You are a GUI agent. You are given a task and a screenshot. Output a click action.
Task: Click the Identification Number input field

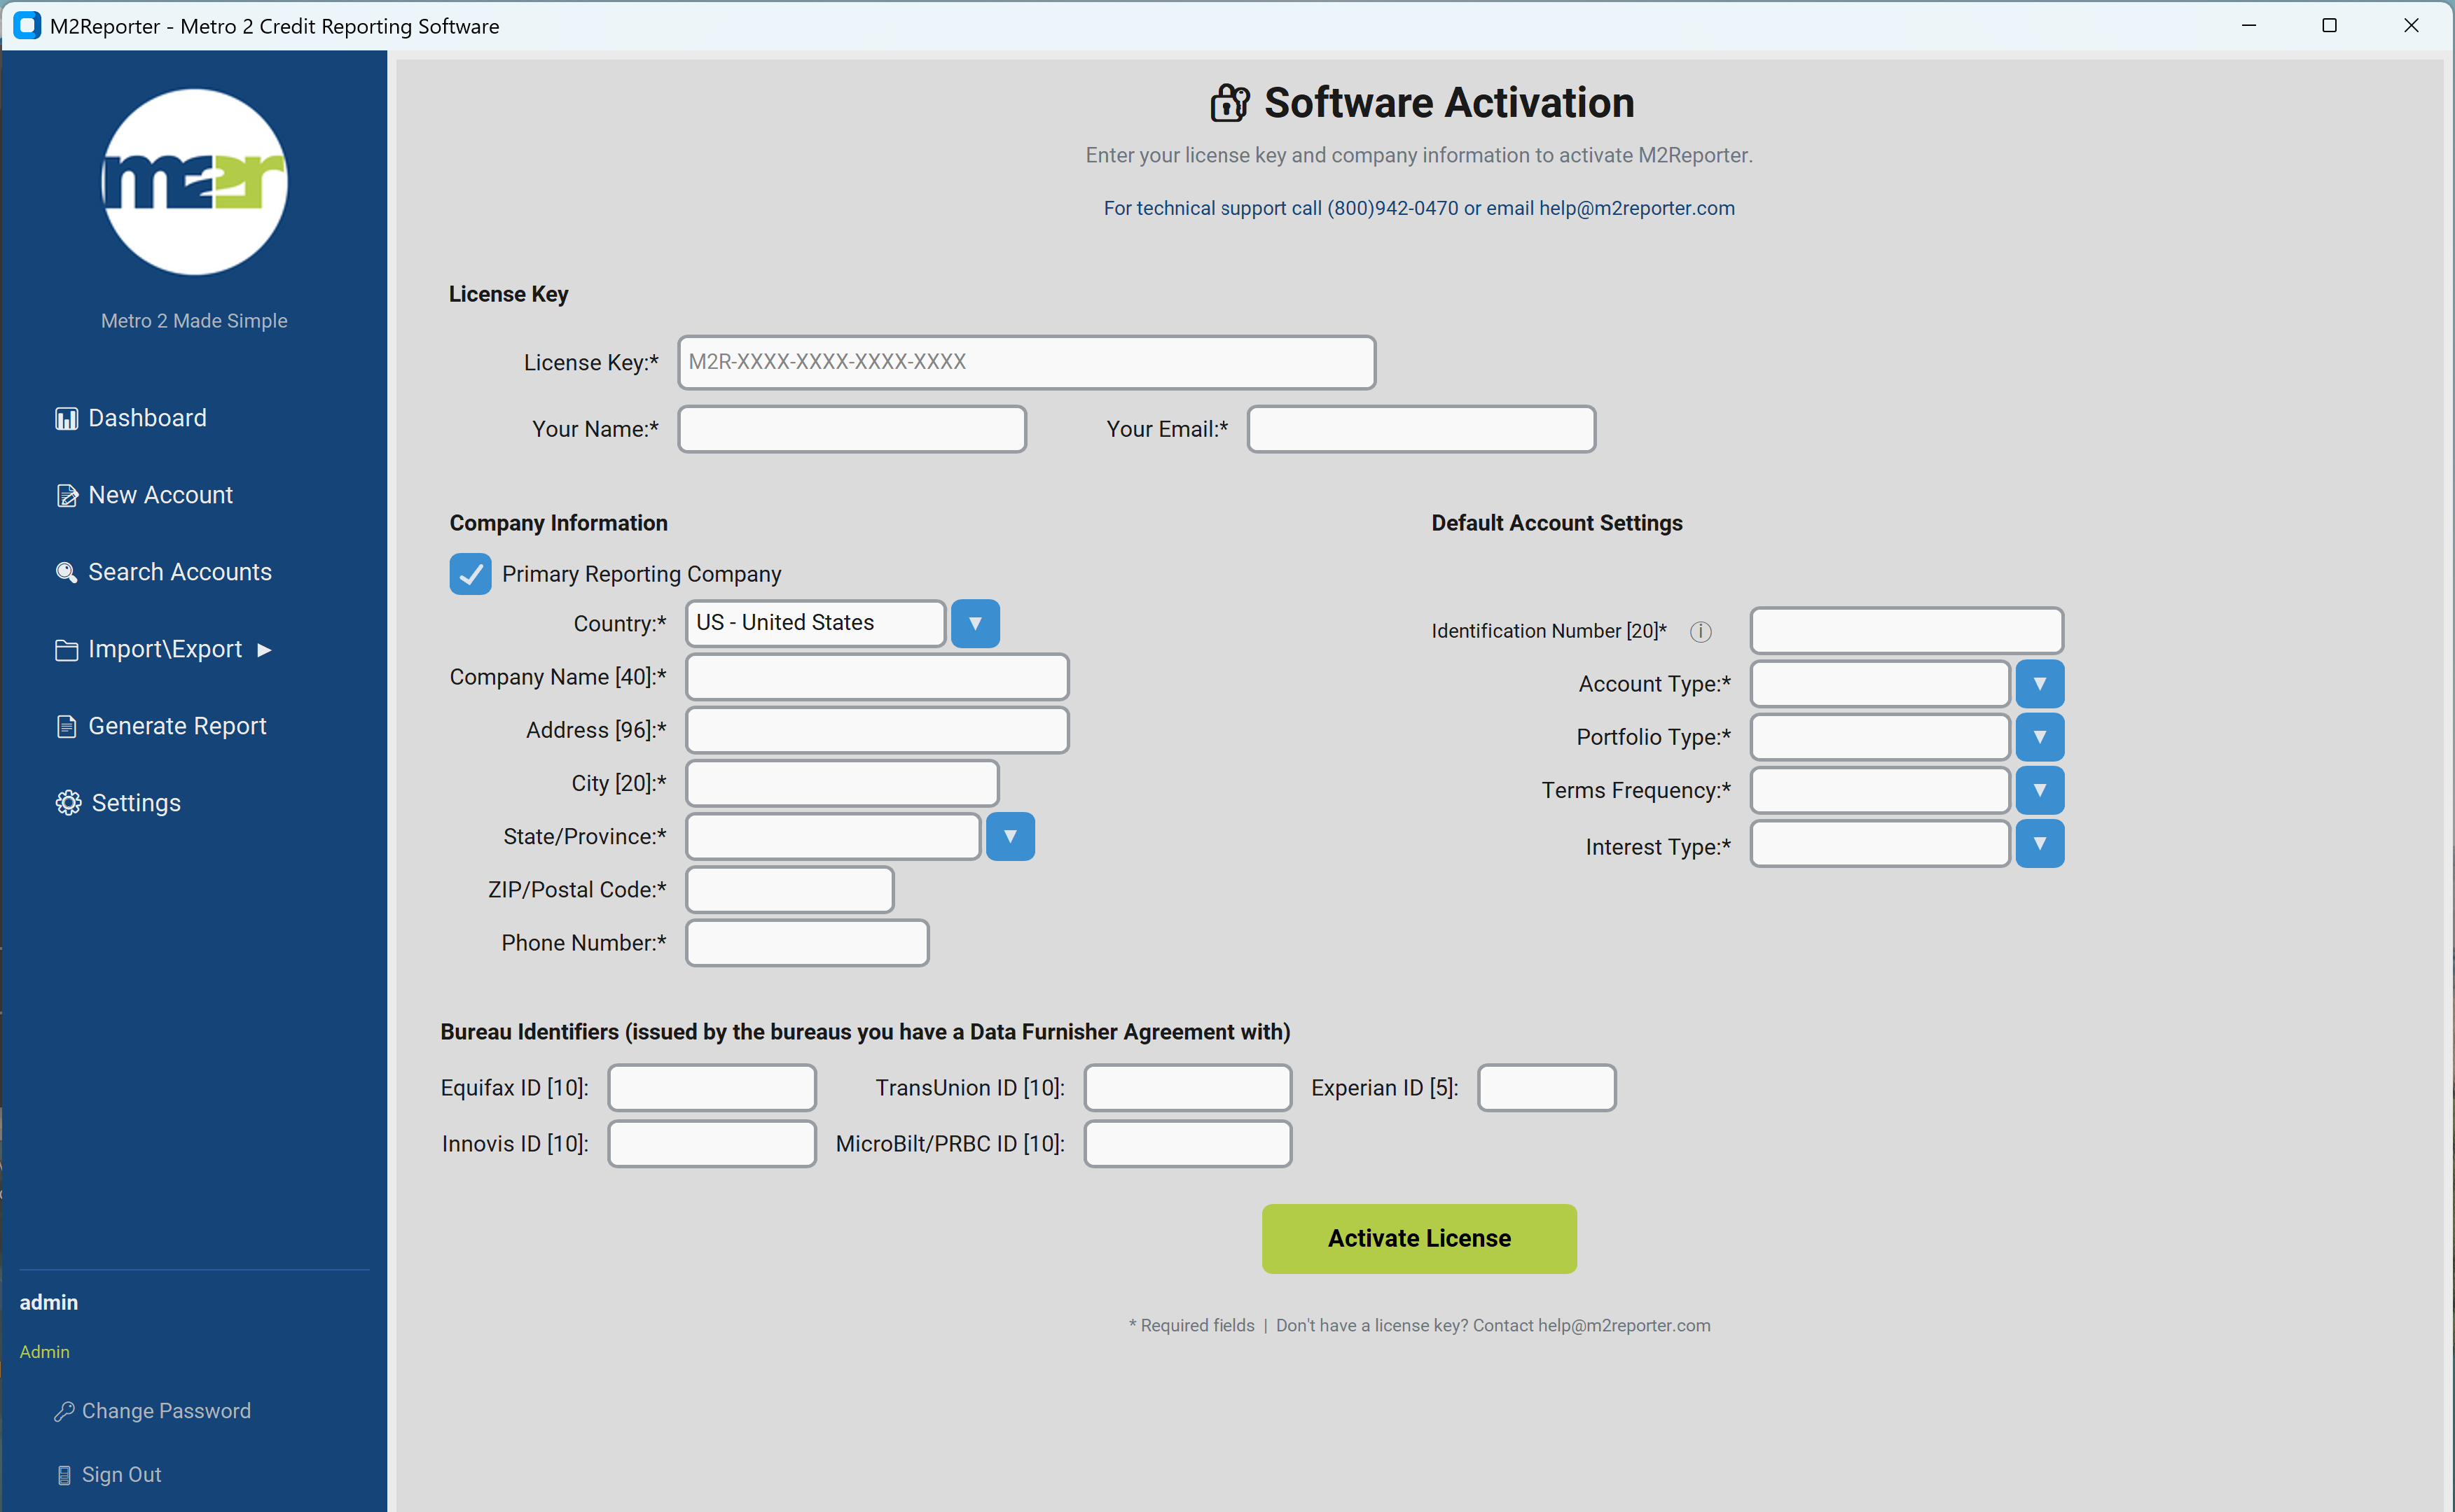[1907, 631]
